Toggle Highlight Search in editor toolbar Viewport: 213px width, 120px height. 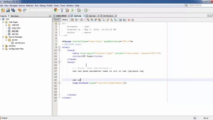click(x=100, y=20)
